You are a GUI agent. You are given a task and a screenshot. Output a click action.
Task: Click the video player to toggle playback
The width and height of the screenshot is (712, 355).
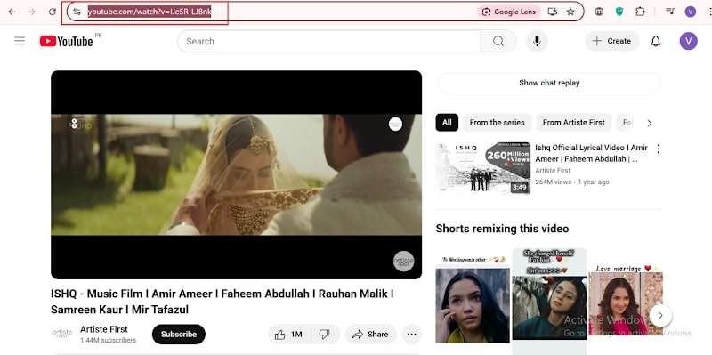(236, 174)
